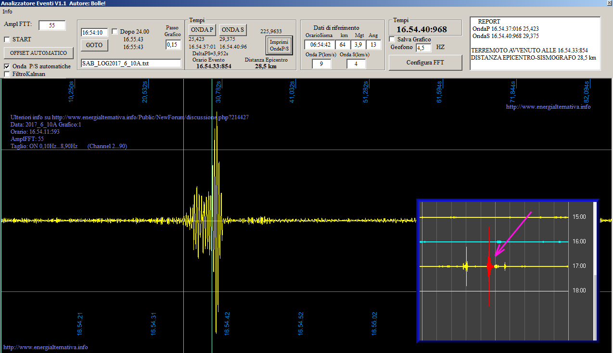Click the Ang field 13

click(x=374, y=45)
